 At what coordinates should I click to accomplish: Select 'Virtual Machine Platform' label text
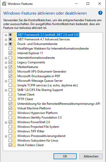[x=34, y=108]
